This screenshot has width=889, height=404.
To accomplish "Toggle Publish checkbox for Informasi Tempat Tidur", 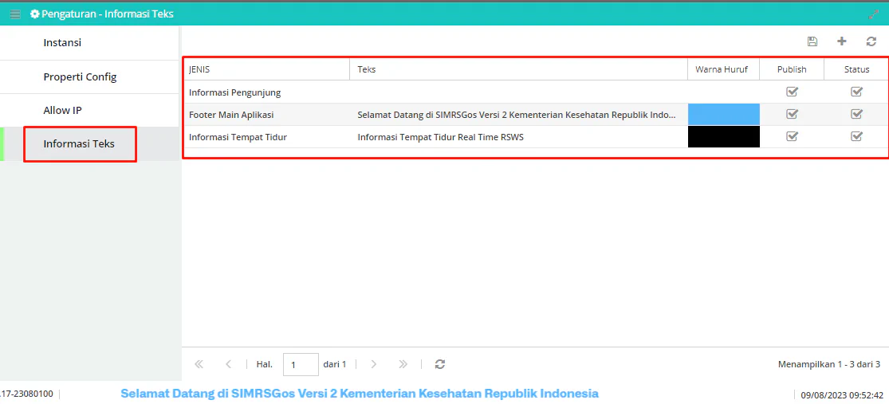I will click(x=792, y=136).
